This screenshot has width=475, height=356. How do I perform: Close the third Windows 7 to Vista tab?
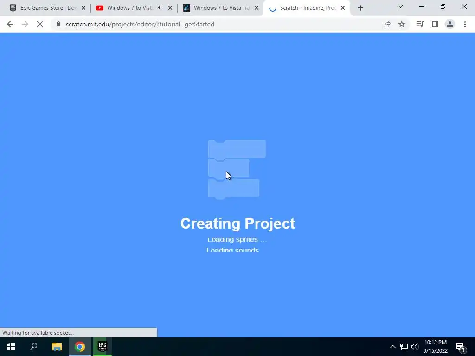[x=257, y=8]
